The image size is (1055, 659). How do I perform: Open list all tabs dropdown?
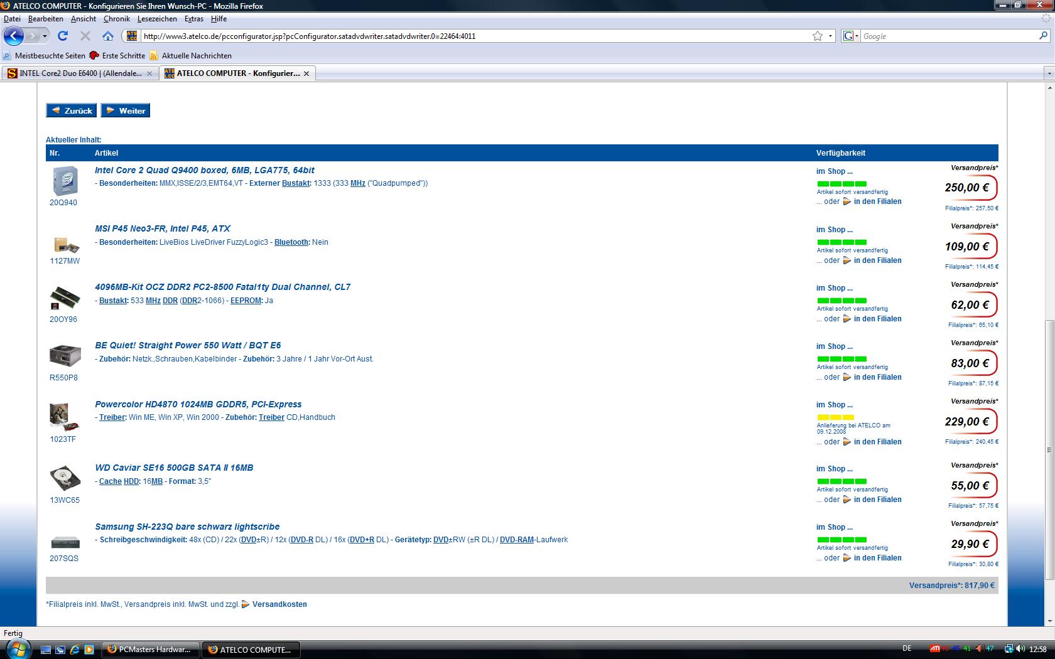click(x=1048, y=73)
